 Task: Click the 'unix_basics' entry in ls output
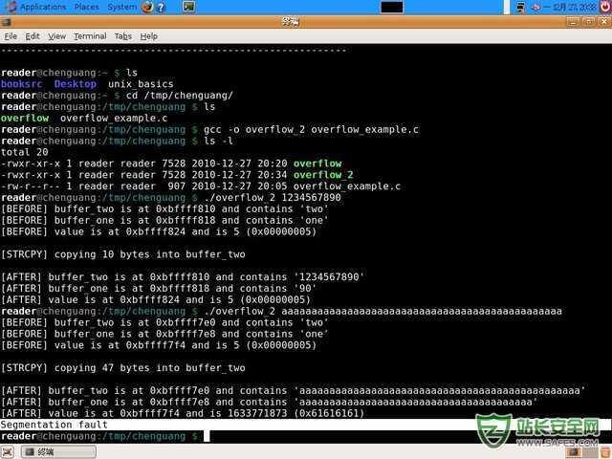click(141, 84)
